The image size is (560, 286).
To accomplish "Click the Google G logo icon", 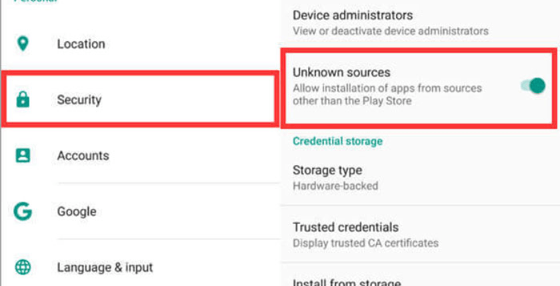I will pyautogui.click(x=23, y=212).
